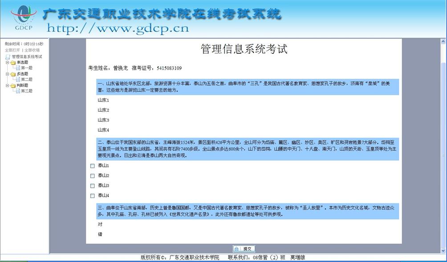
Task: Choose answer option 山东1
Action: point(103,100)
